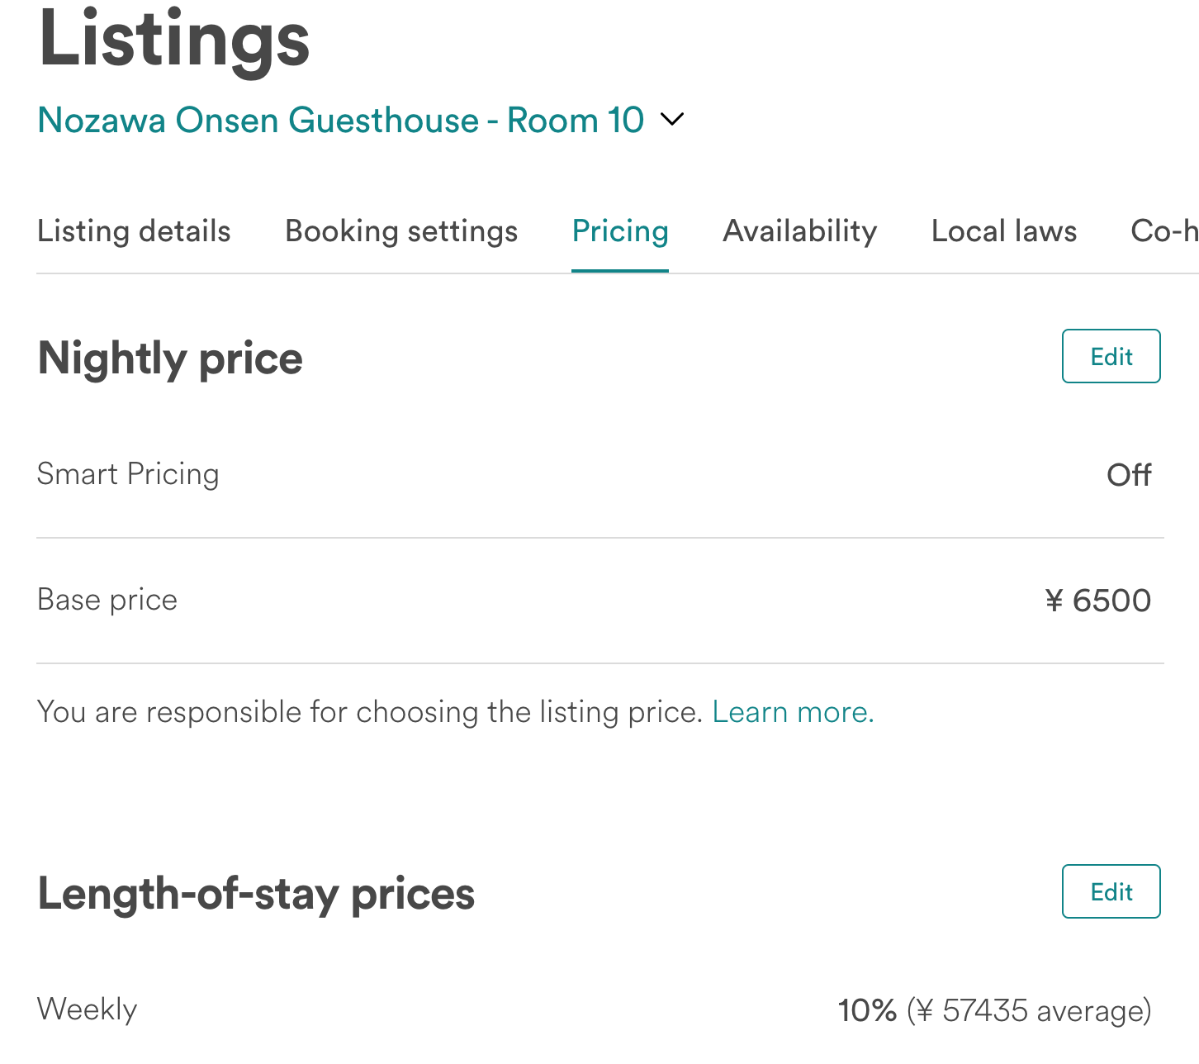The height and width of the screenshot is (1064, 1199).
Task: Click the Base price label
Action: coord(107,600)
